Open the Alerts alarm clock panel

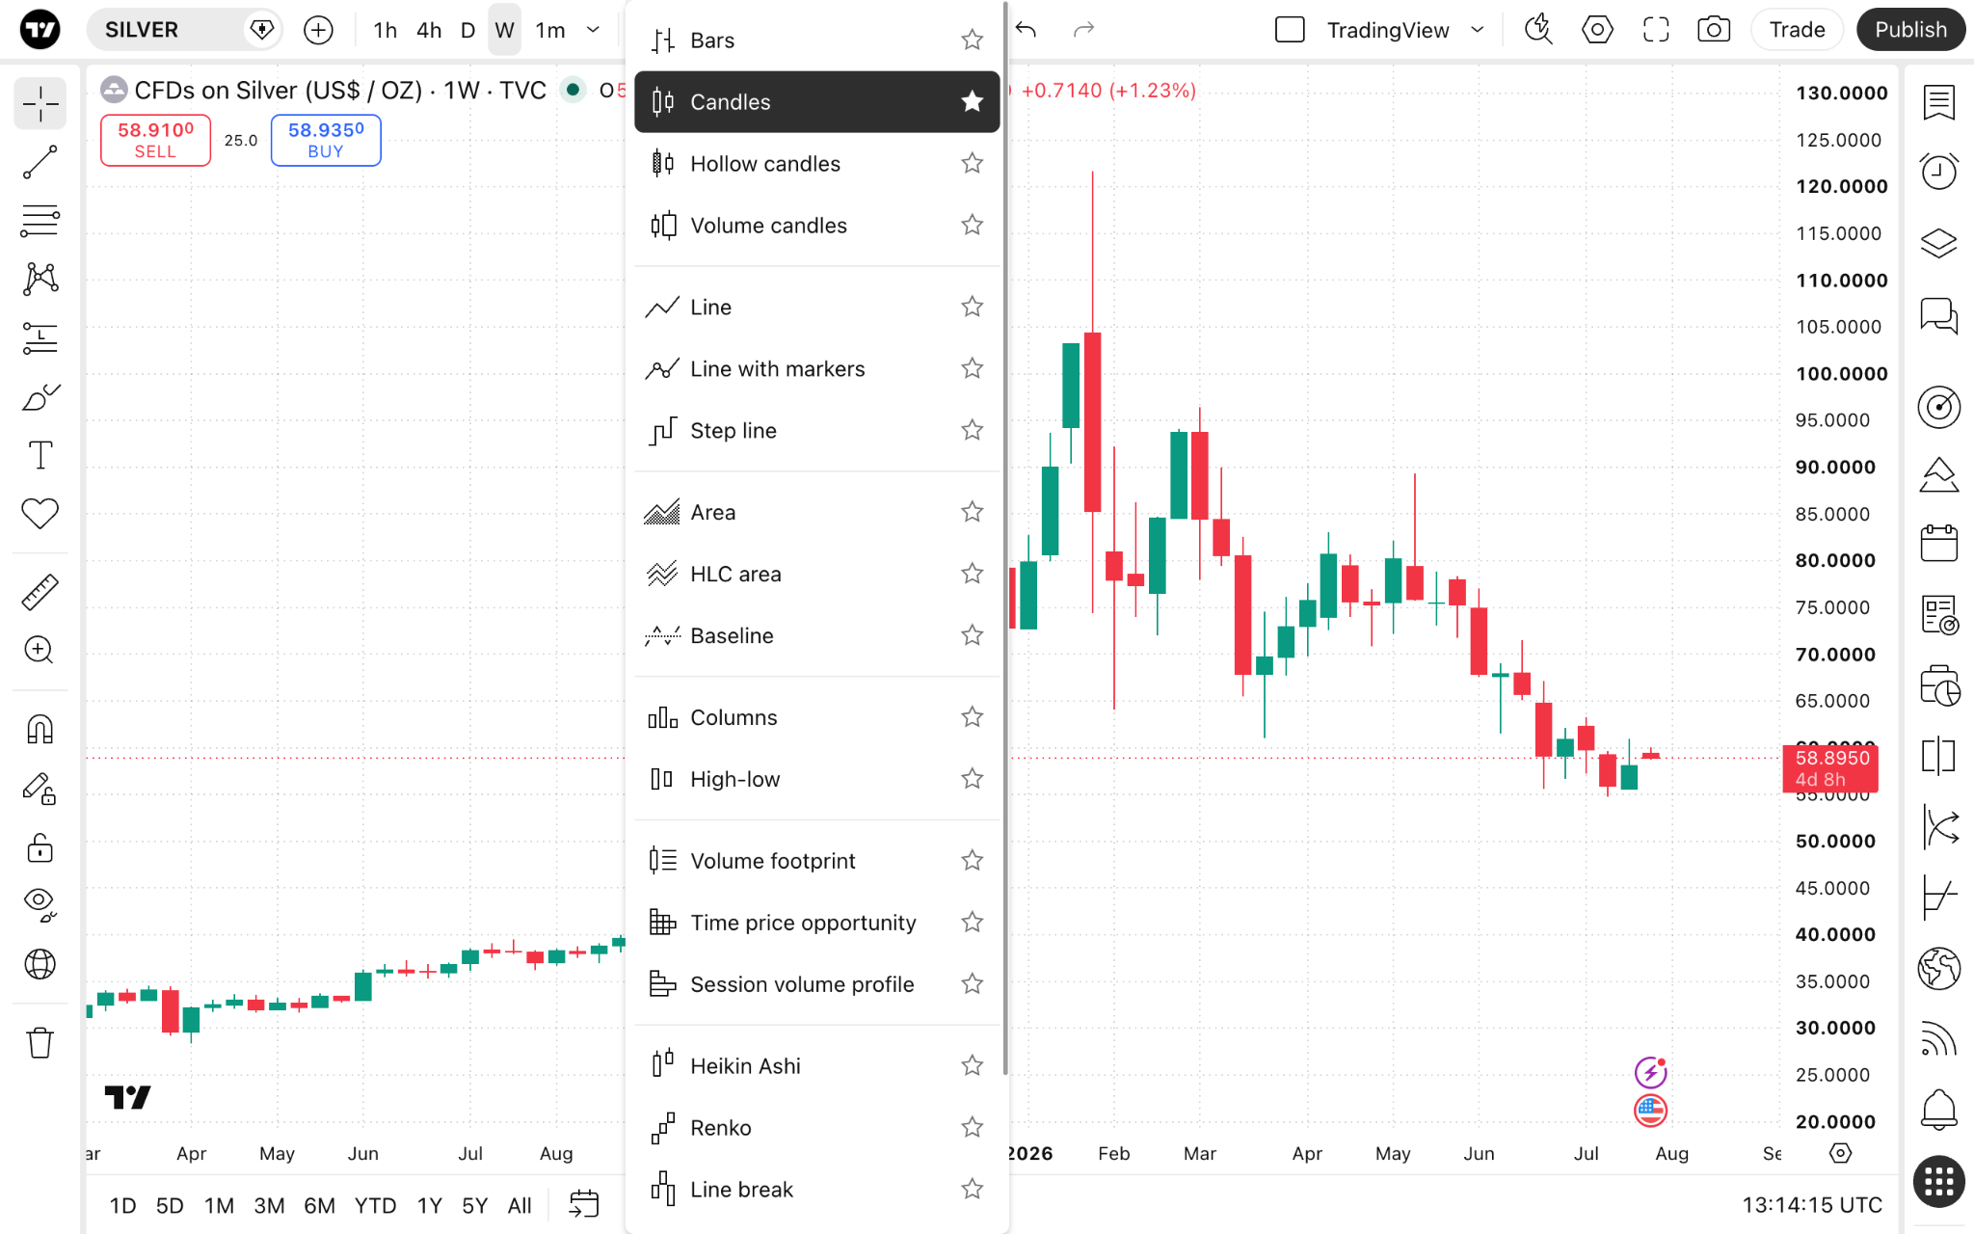[x=1938, y=173]
